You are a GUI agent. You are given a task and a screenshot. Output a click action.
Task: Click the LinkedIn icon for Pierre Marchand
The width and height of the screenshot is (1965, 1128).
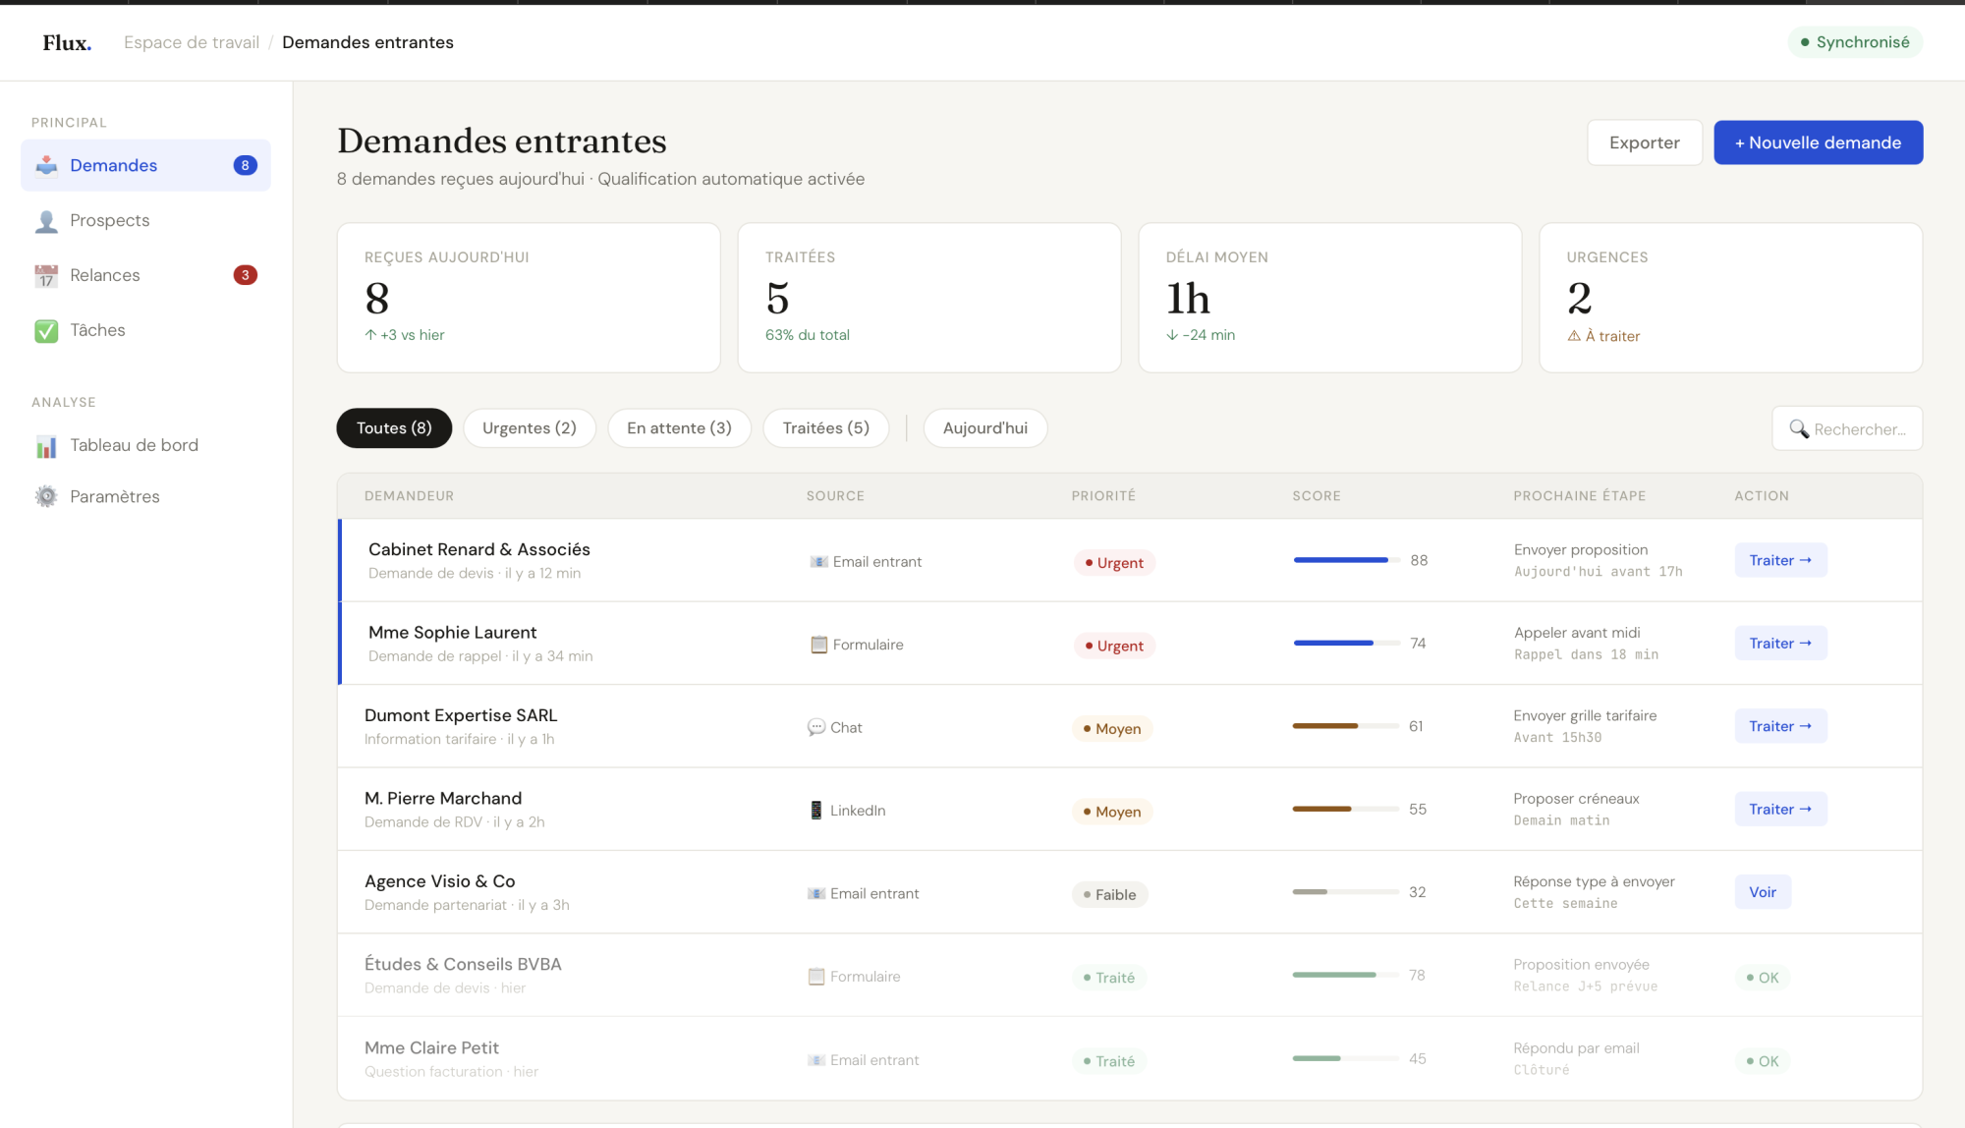point(815,810)
